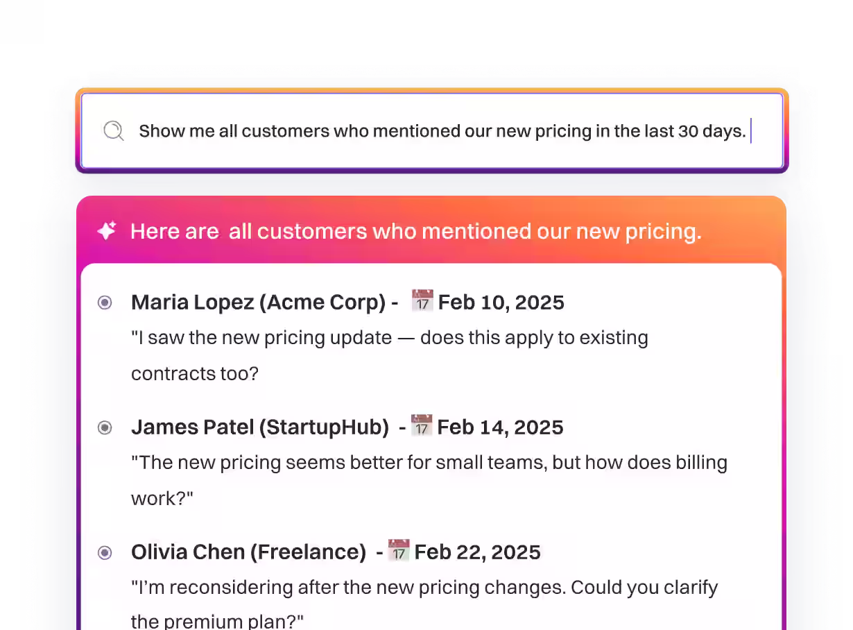The width and height of the screenshot is (853, 630).
Task: Select the Maria Lopez radio button
Action: 105,303
